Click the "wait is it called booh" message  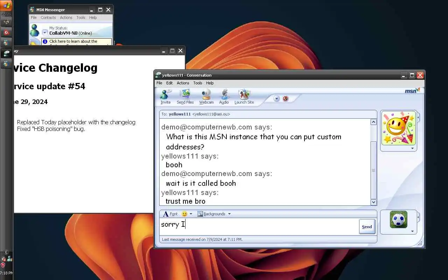click(x=201, y=183)
